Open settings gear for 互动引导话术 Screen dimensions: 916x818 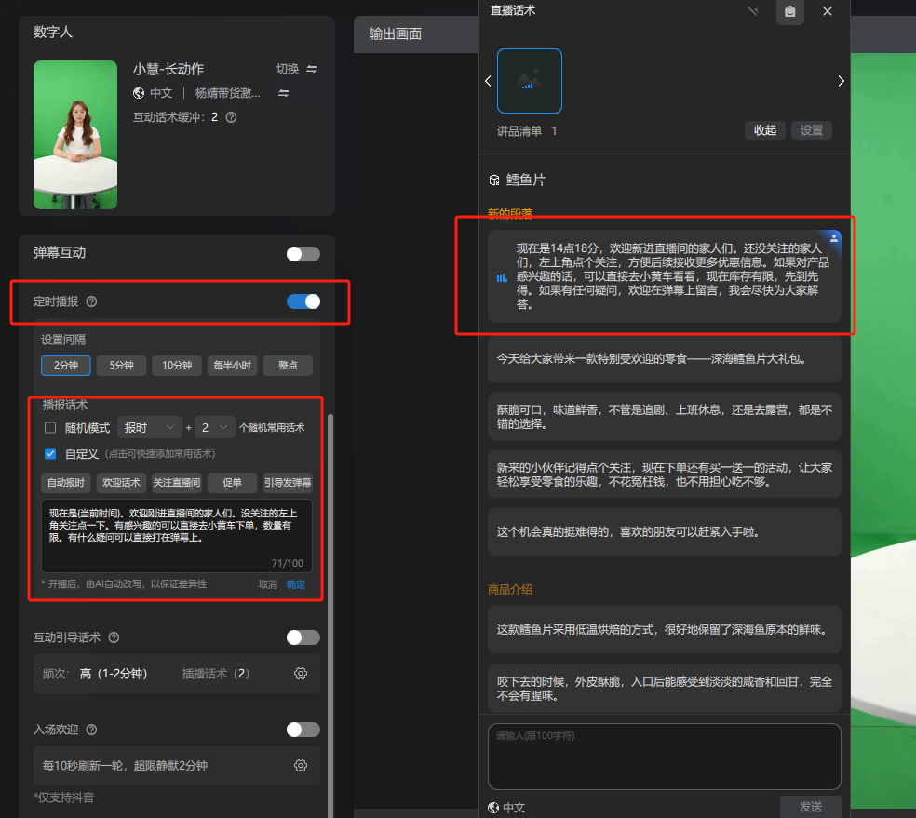tap(301, 673)
